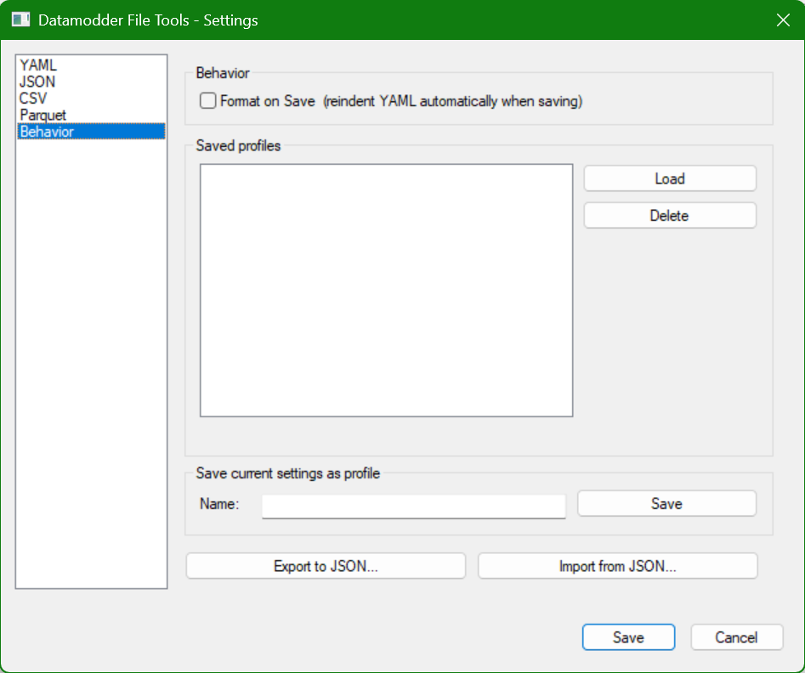Viewport: 805px width, 673px height.
Task: Focus the profile Name input field
Action: point(414,506)
